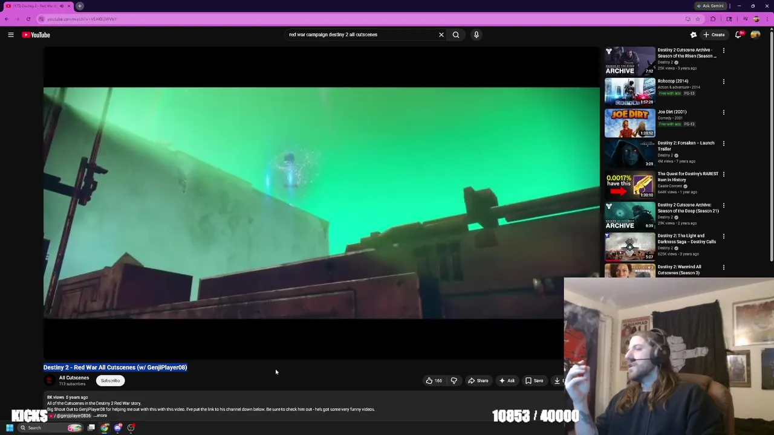This screenshot has width=774, height=435.
Task: Open the Joe Dirt (2001) thumbnail
Action: pos(629,123)
